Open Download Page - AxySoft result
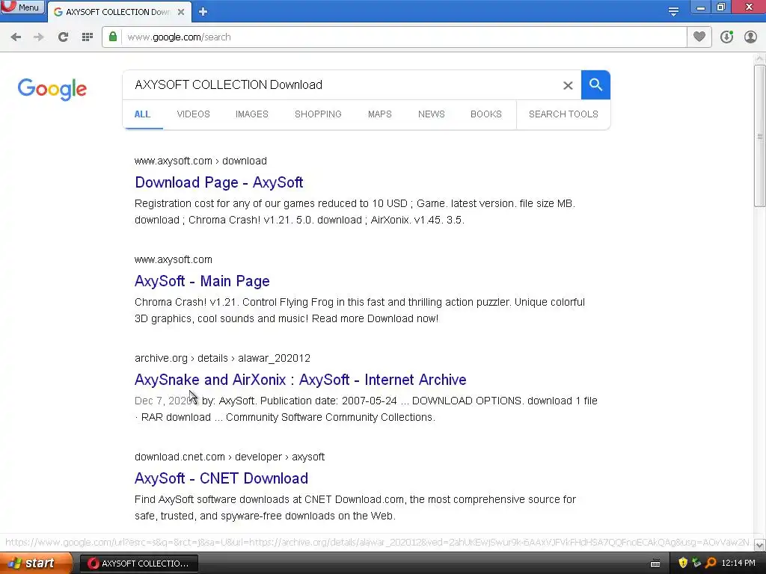This screenshot has height=574, width=766. (219, 182)
